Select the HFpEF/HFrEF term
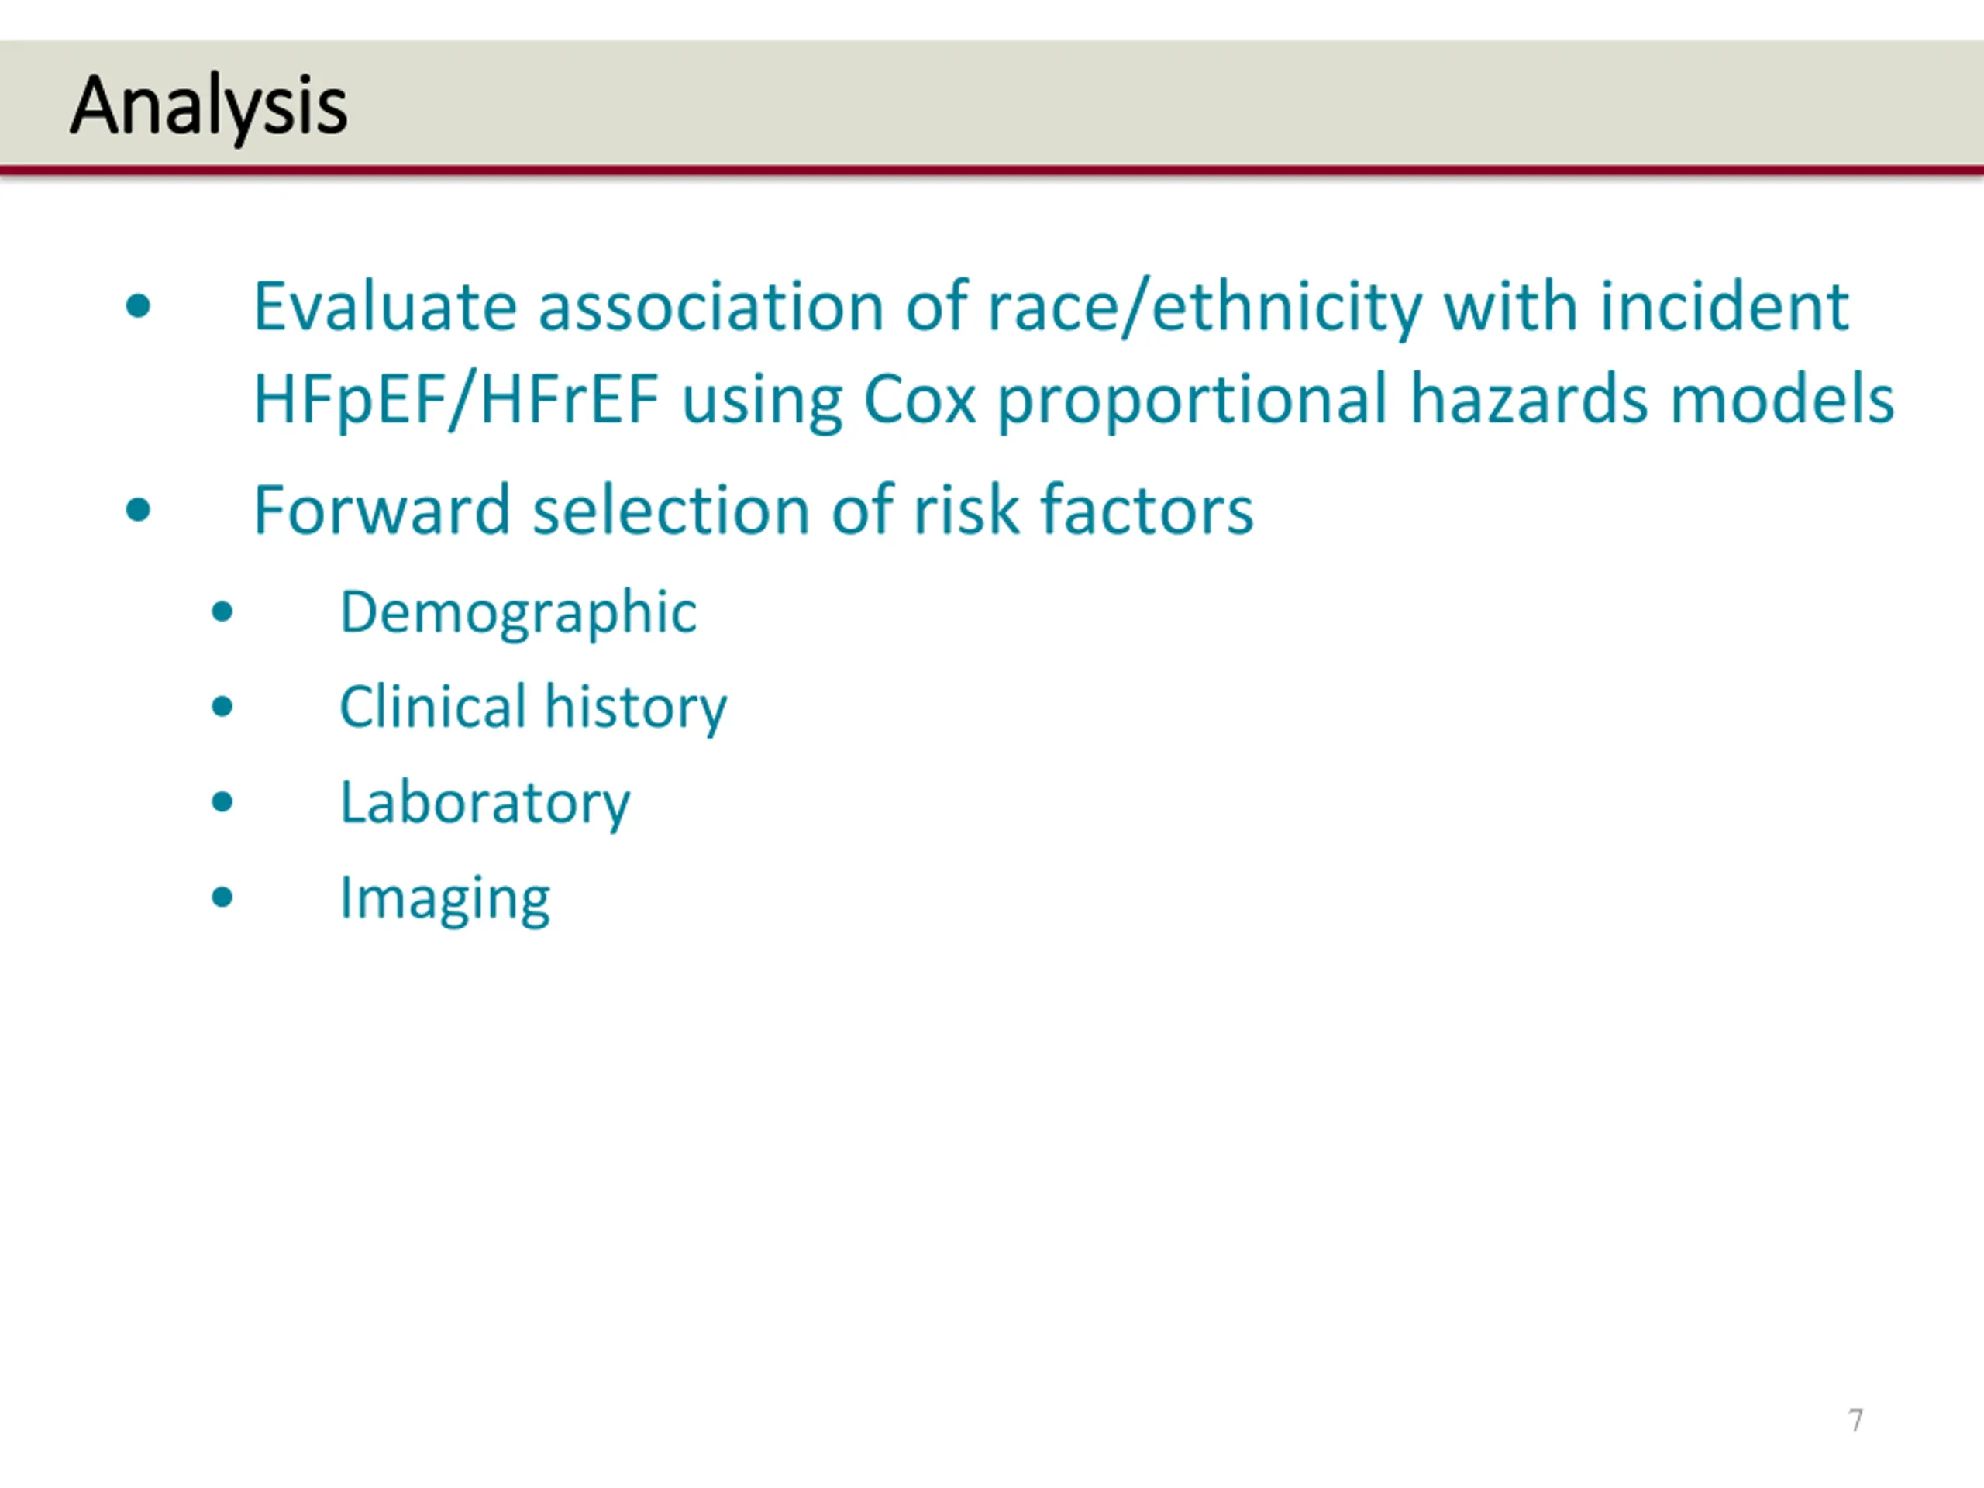The height and width of the screenshot is (1488, 1984). click(456, 399)
